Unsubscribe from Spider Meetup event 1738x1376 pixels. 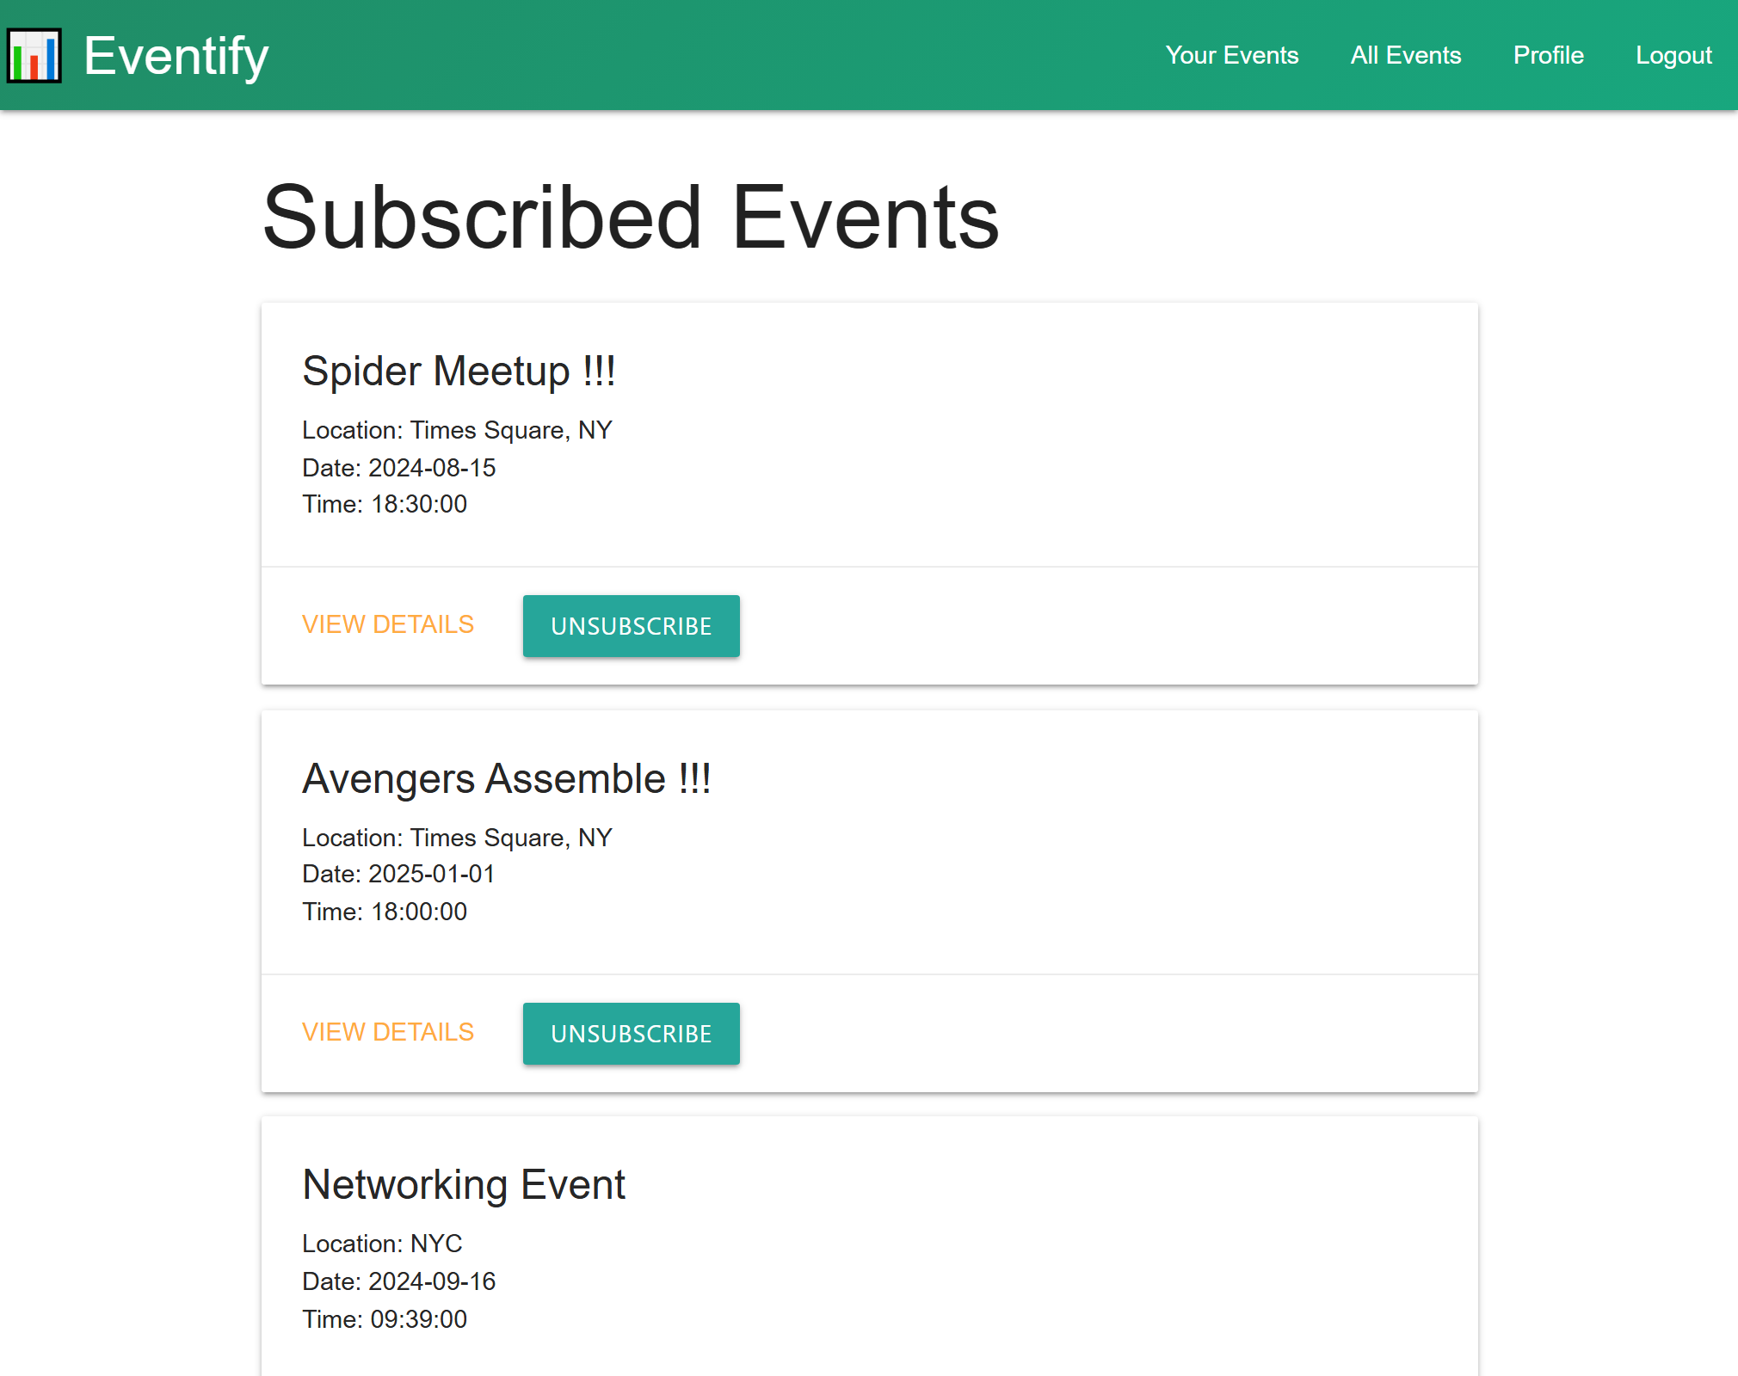(631, 626)
